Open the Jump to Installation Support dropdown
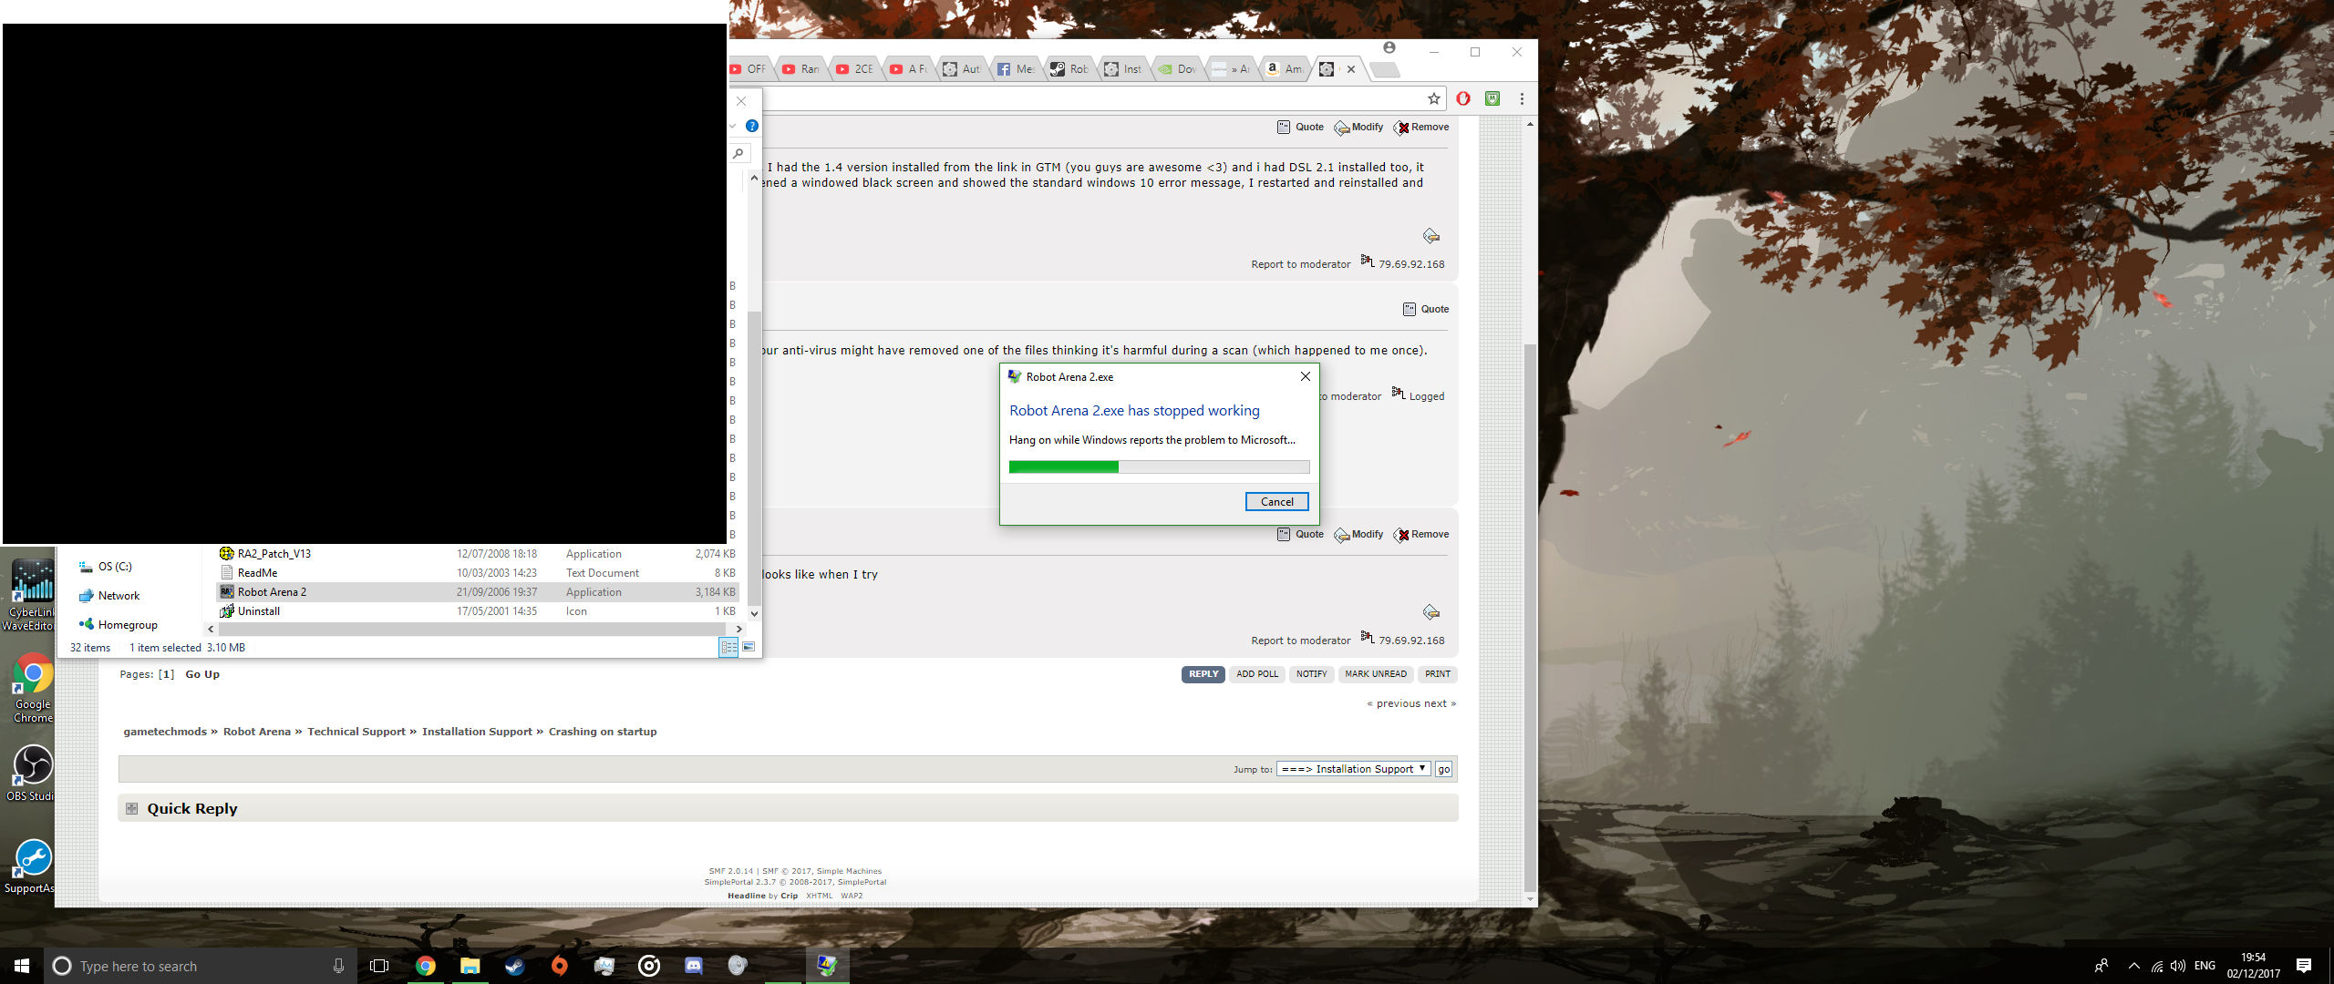 click(x=1353, y=769)
